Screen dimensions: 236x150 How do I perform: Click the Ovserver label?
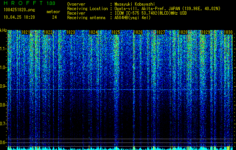pyautogui.click(x=76, y=4)
